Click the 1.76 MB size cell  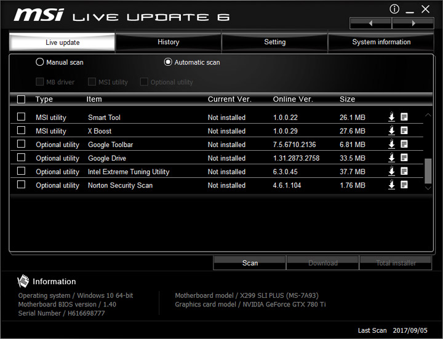[353, 185]
